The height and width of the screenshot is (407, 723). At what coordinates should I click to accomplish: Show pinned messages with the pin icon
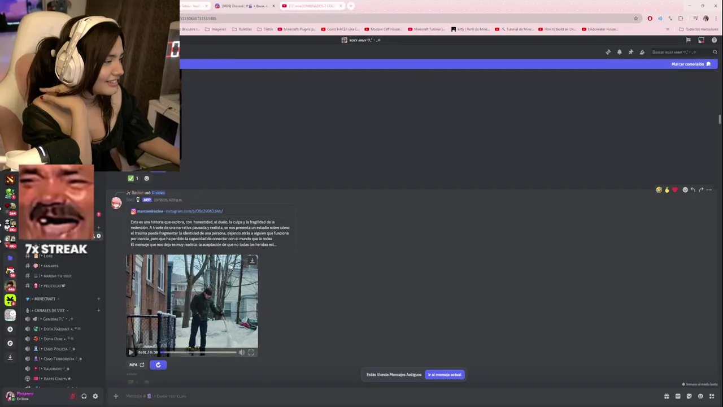630,52
